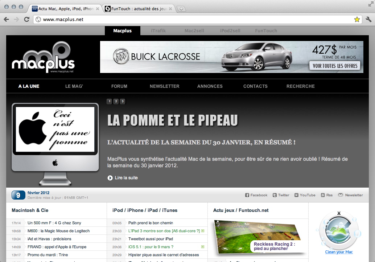Click the iPod / iPhone / iPad / iTunes heading

pos(145,210)
